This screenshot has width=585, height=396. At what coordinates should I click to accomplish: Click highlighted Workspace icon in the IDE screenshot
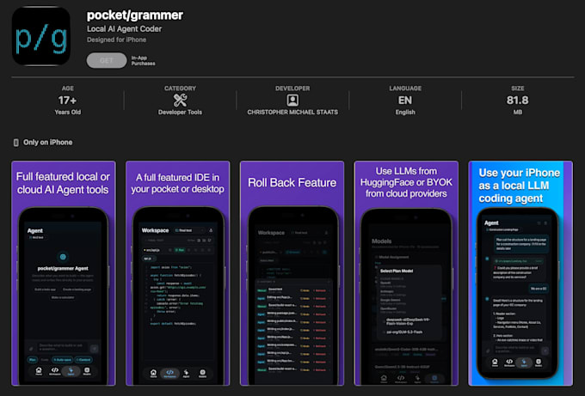coord(169,374)
